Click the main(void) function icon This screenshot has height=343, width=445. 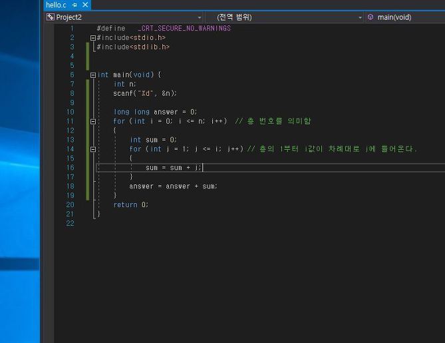(x=371, y=17)
